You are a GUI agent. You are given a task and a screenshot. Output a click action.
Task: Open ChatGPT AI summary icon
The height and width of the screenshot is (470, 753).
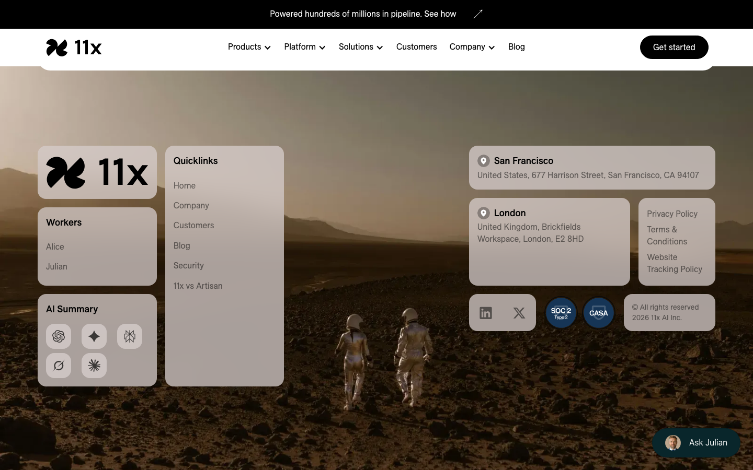point(59,336)
